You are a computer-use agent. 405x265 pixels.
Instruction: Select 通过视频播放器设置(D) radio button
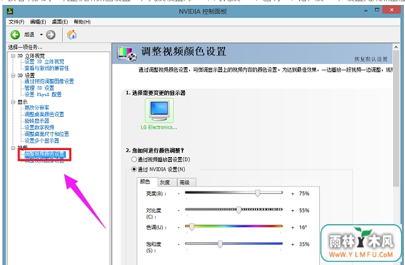pyautogui.click(x=134, y=159)
